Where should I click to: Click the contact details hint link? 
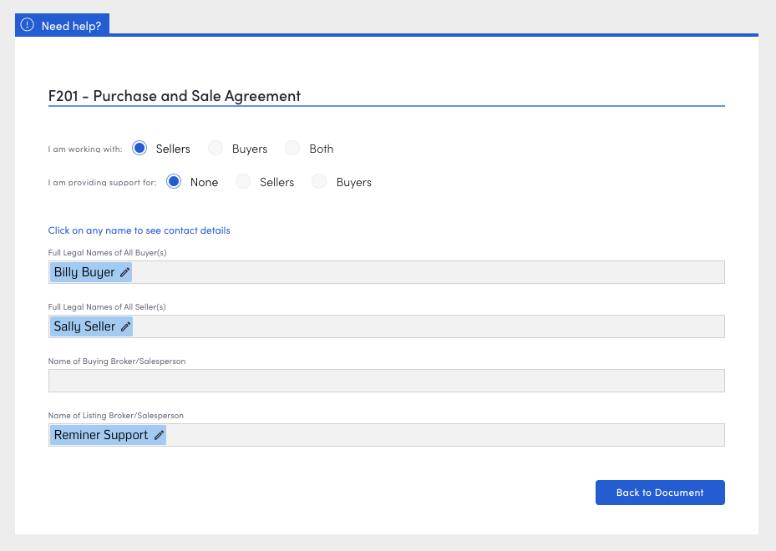139,230
